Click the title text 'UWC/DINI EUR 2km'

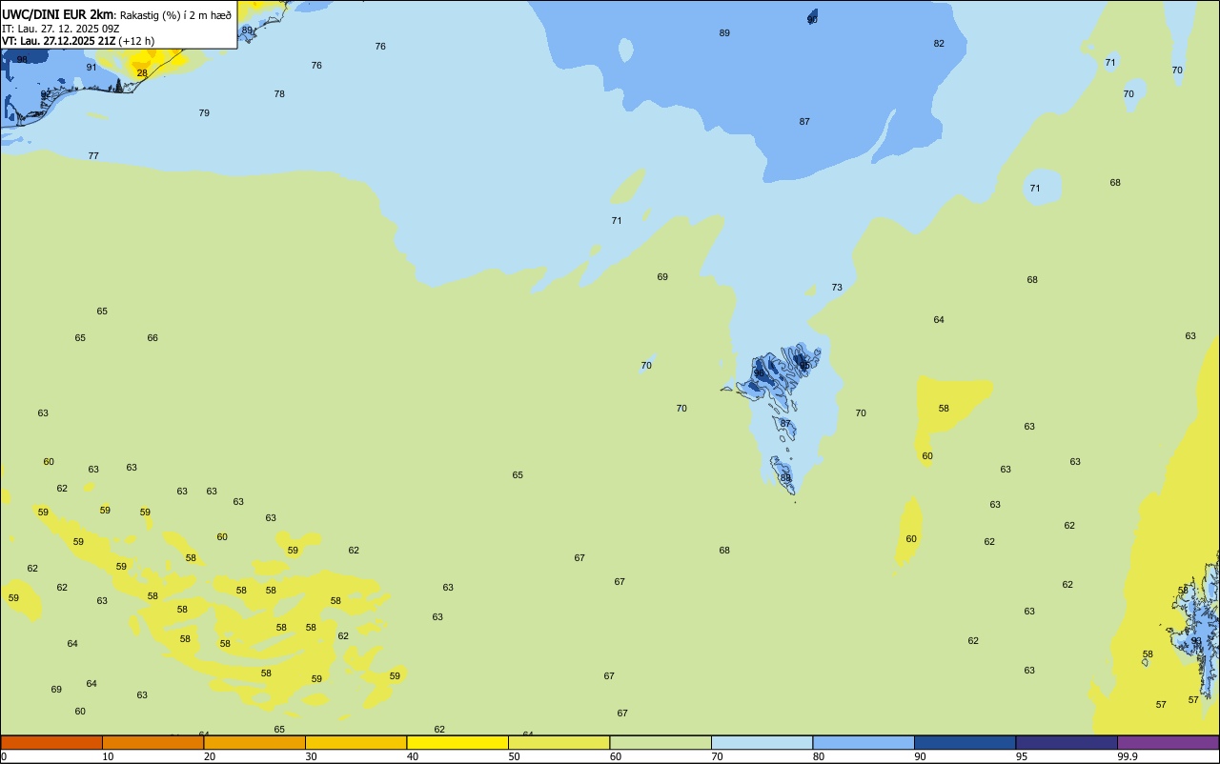coord(57,14)
